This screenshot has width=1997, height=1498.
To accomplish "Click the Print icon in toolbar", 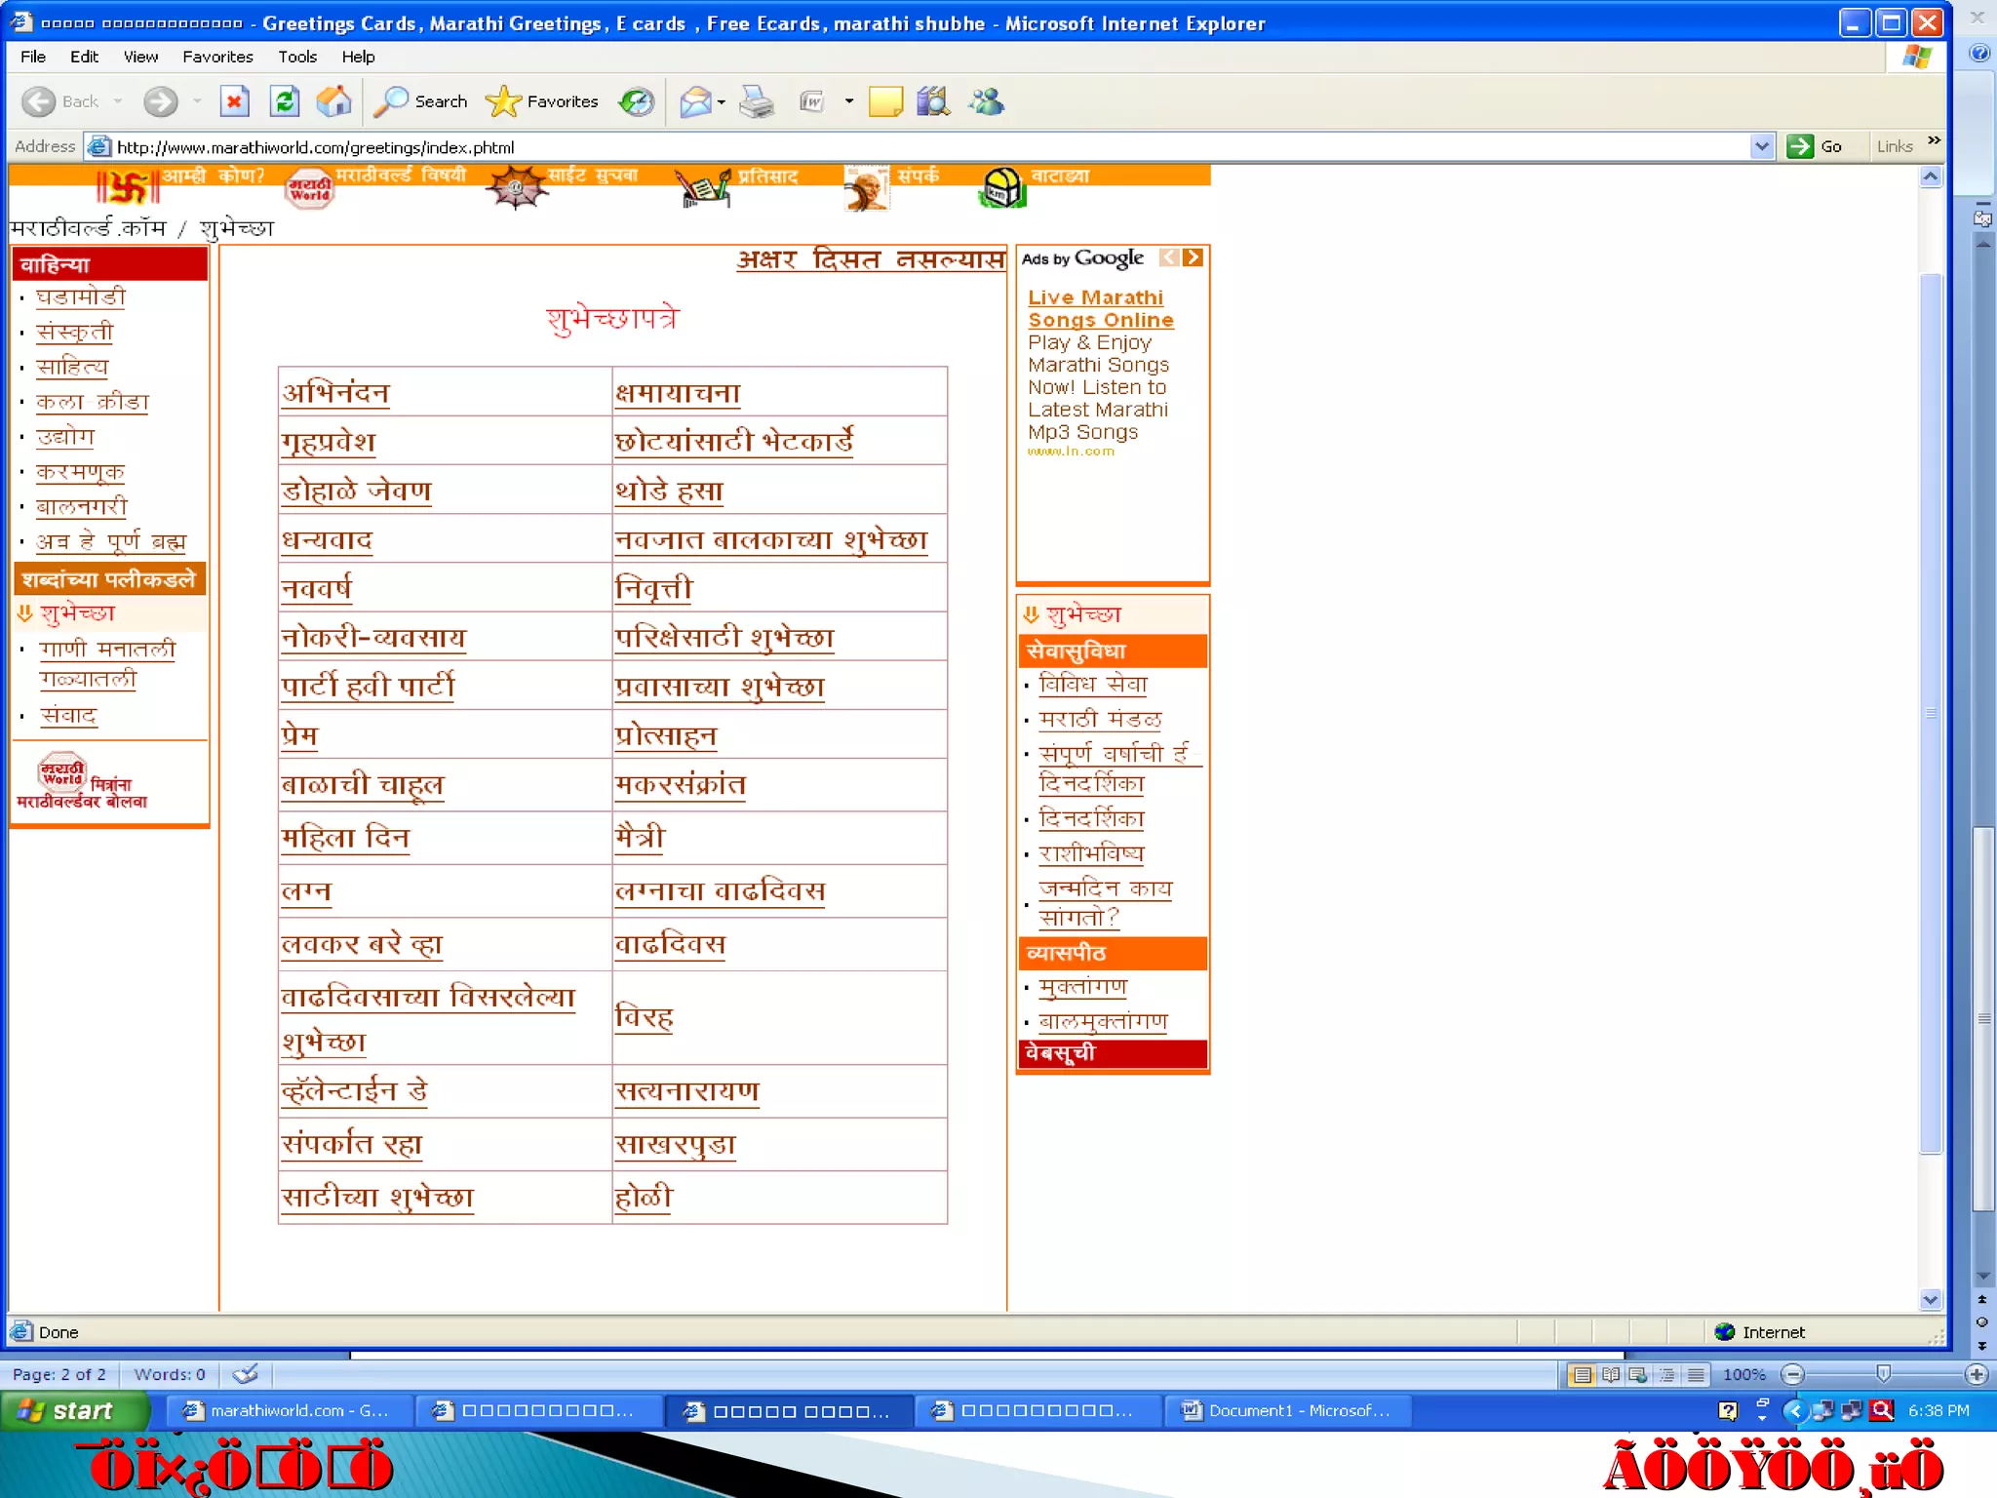I will click(757, 101).
